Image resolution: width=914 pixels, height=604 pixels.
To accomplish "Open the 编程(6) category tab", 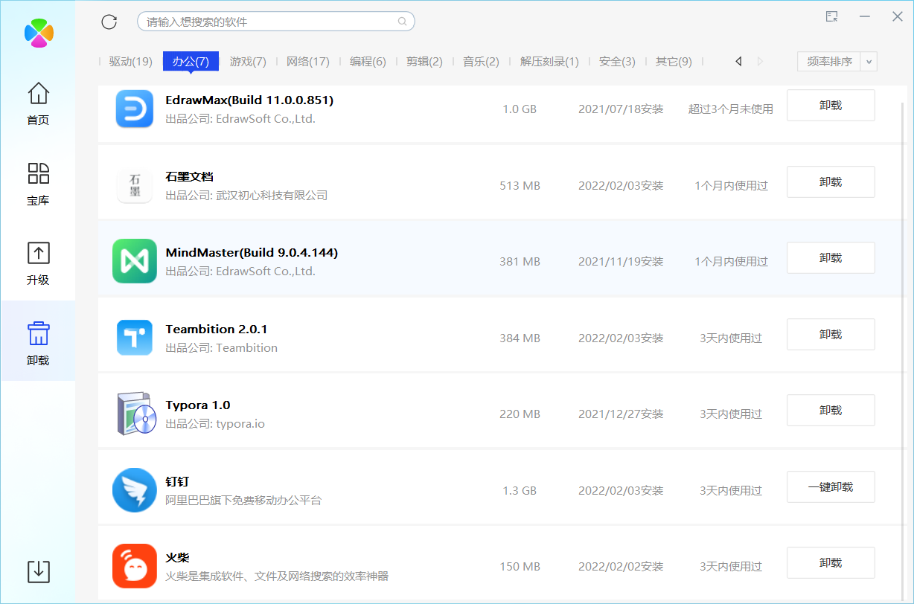I will click(368, 62).
